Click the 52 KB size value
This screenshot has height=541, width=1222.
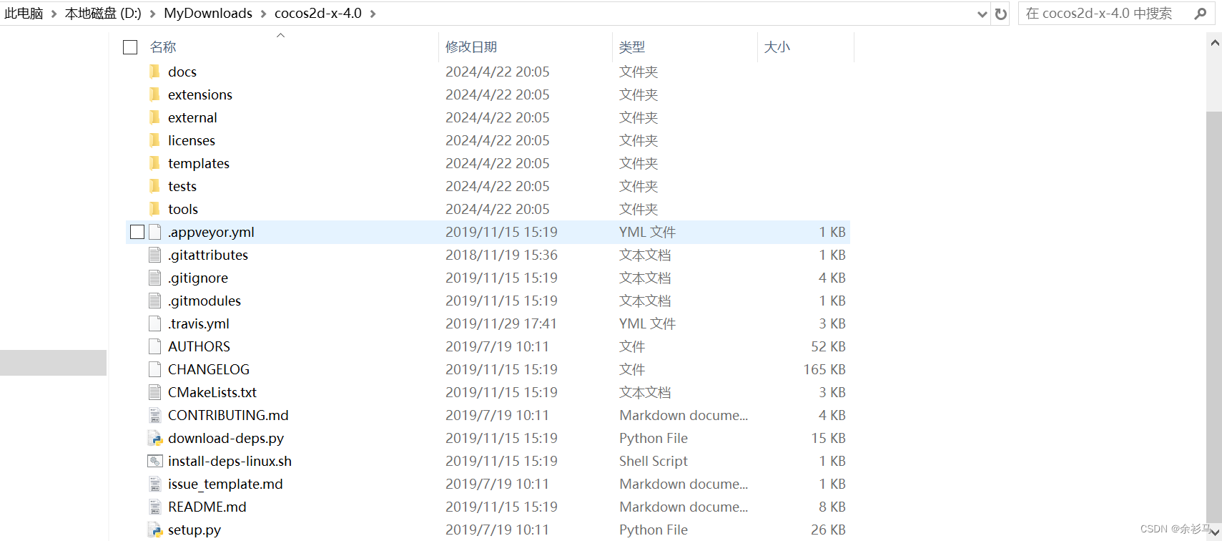coord(828,346)
